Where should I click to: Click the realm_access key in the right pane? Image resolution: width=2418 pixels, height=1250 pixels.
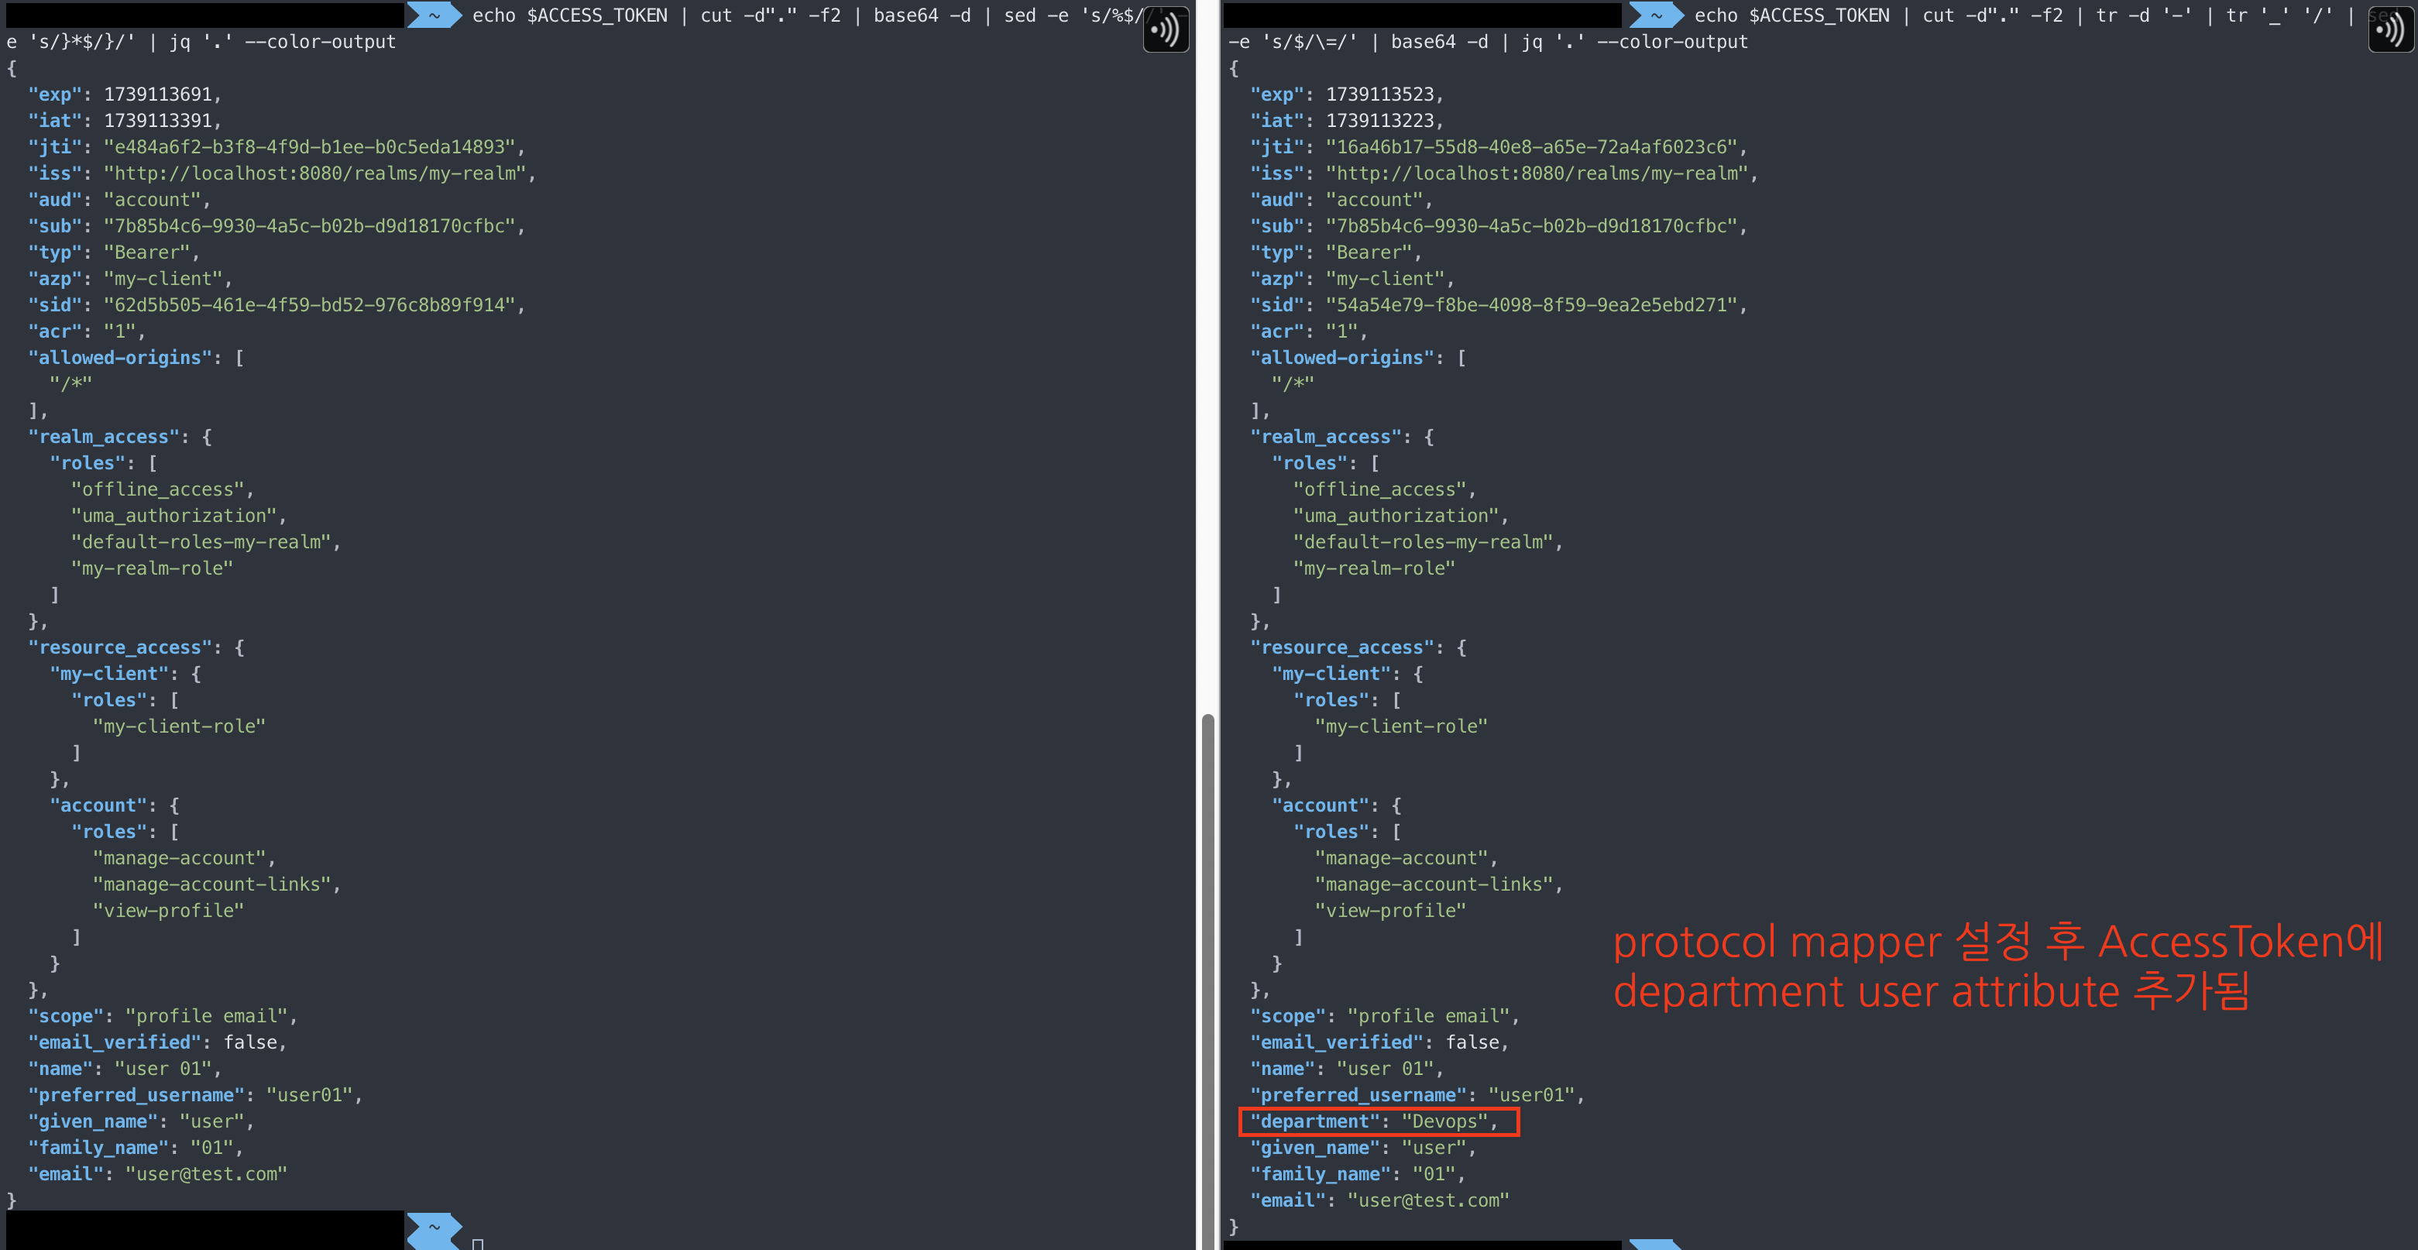(x=1325, y=436)
